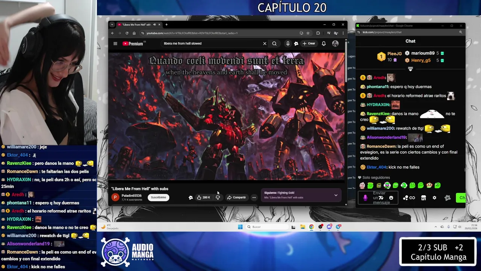
Task: Send message with the green Chat button
Action: [x=461, y=198]
